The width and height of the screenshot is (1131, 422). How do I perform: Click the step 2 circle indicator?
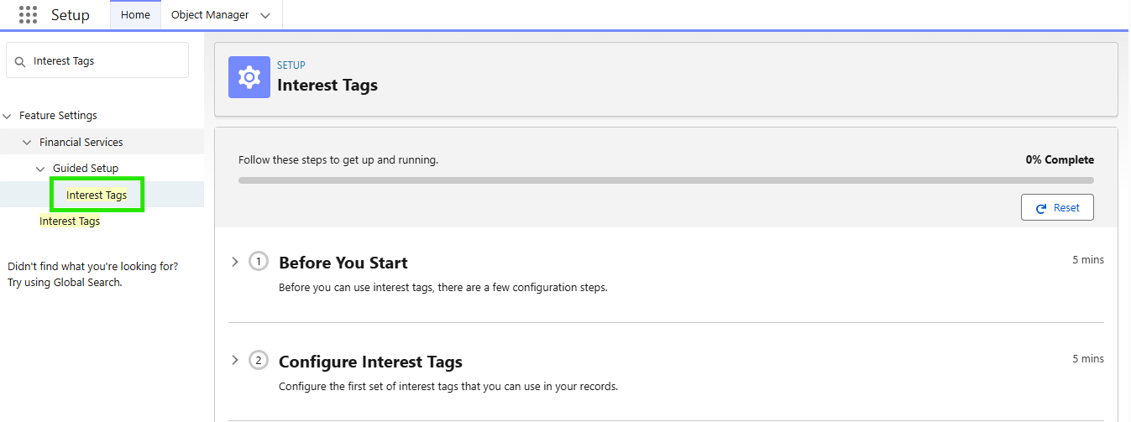click(x=259, y=361)
